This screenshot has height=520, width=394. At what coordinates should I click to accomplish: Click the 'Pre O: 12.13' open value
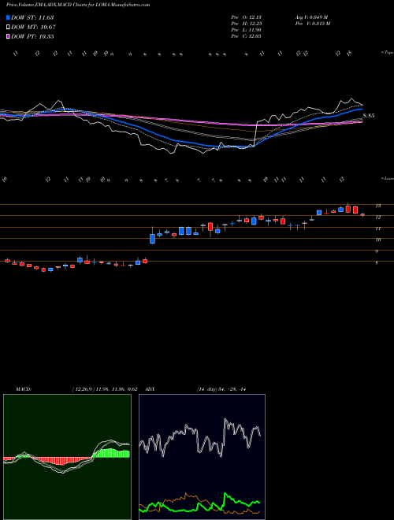tap(247, 17)
